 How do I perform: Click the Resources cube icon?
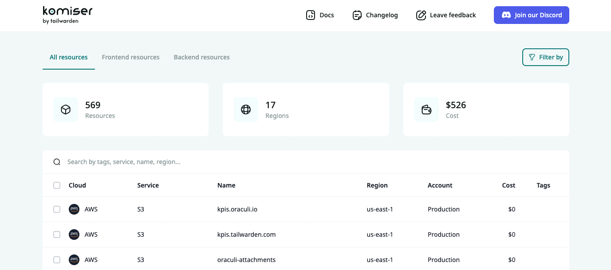[x=66, y=110]
